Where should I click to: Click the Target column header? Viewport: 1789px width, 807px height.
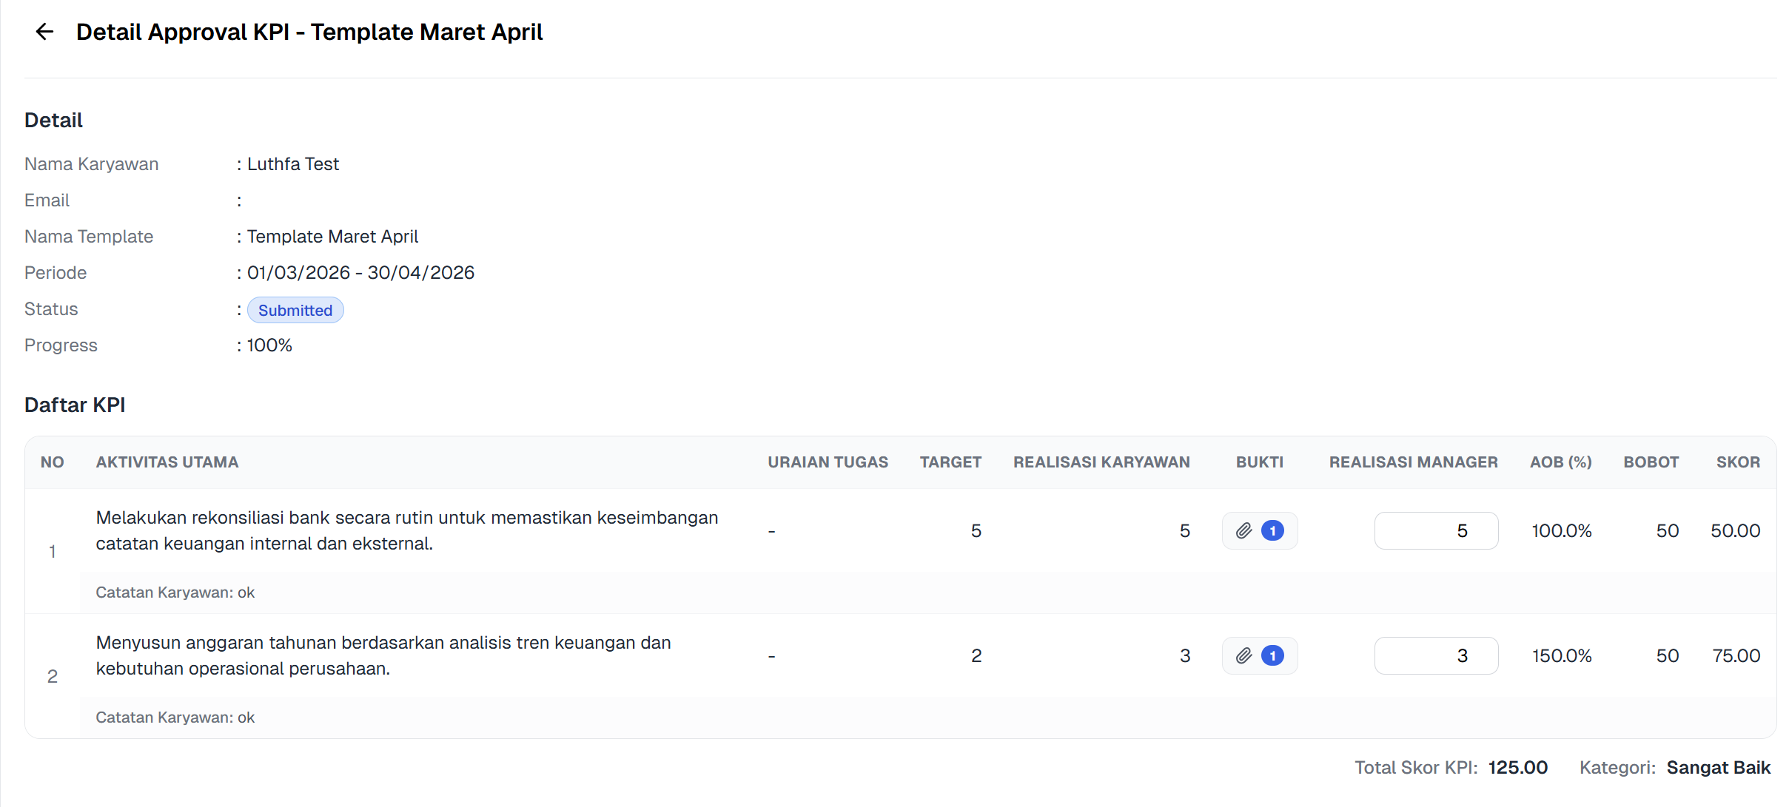[x=950, y=462]
